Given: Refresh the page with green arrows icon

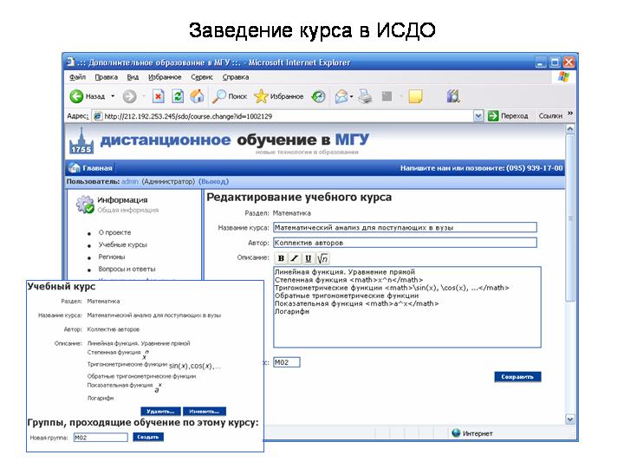Looking at the screenshot, I should pos(178,96).
